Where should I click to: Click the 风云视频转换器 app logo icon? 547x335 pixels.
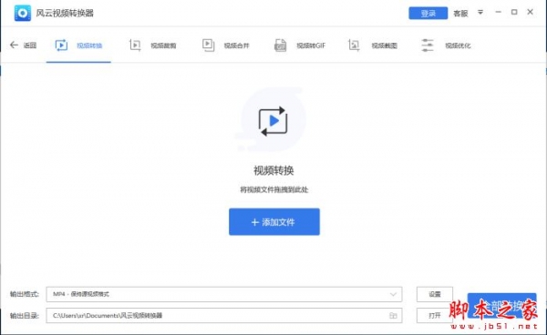click(x=22, y=14)
